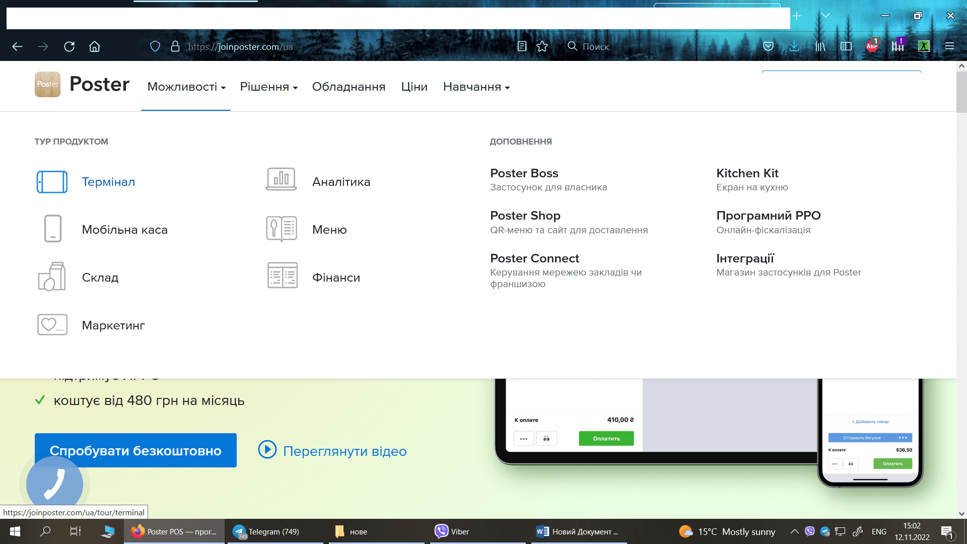Viewport: 967px width, 544px height.
Task: Open the Термінал tour link
Action: [x=108, y=182]
